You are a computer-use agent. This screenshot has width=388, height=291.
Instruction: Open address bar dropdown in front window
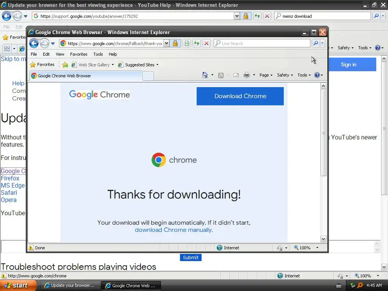point(167,43)
